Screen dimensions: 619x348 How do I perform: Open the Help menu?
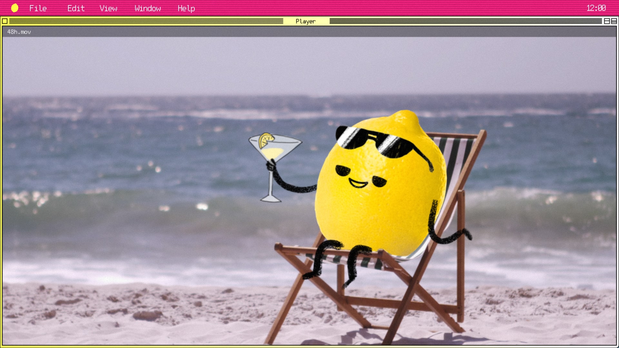point(186,8)
